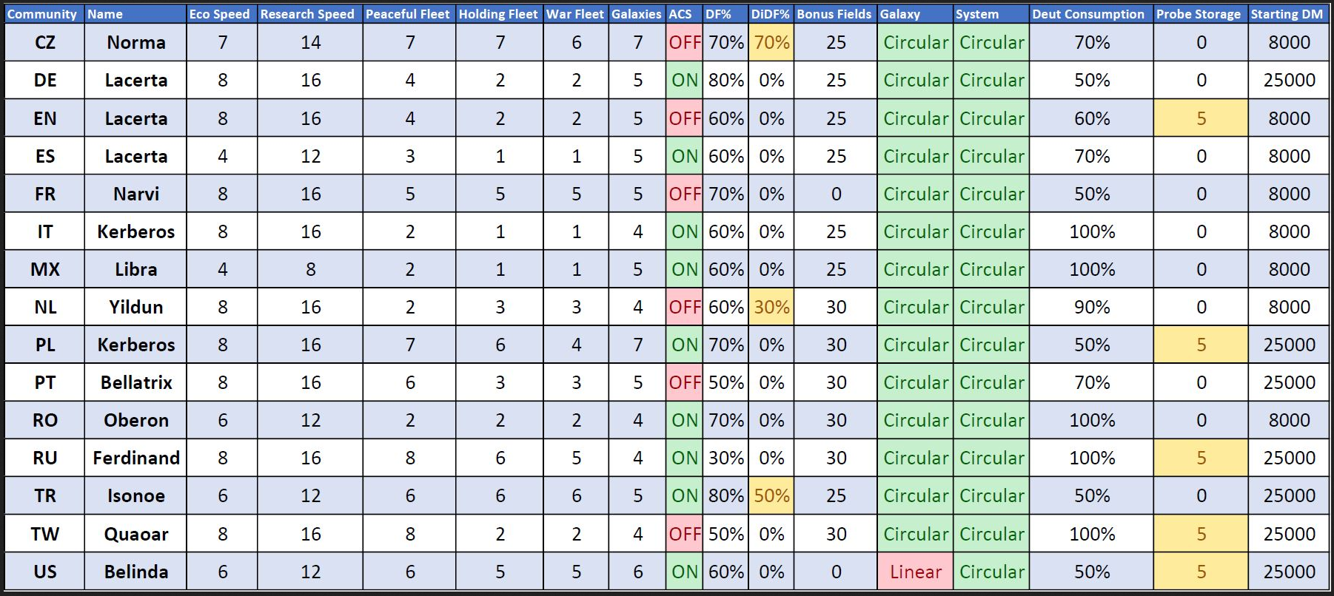Select the ACS OFF cell in CZ row
The height and width of the screenshot is (596, 1334).
684,43
